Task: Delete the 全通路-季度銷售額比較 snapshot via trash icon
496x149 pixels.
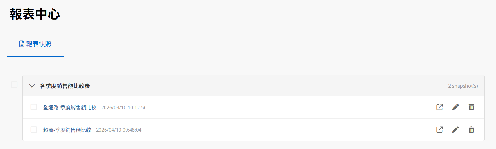Action: [x=471, y=107]
